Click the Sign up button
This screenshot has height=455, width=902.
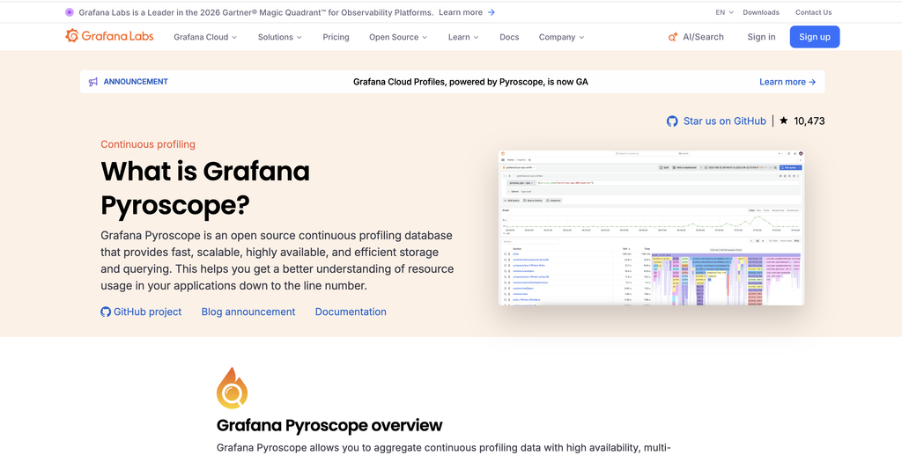(815, 37)
